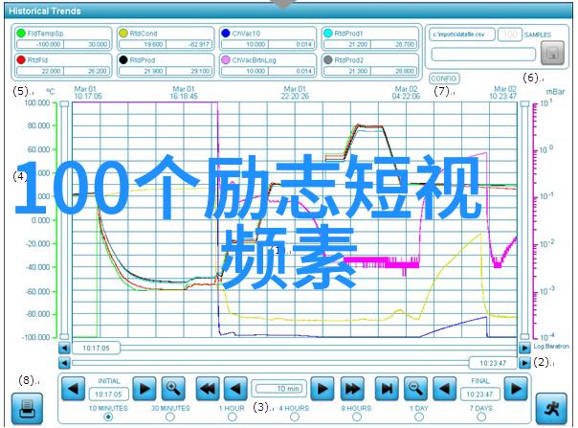Select the 8 HOURS radio button
Screen dimensions: 578x428
click(x=356, y=417)
